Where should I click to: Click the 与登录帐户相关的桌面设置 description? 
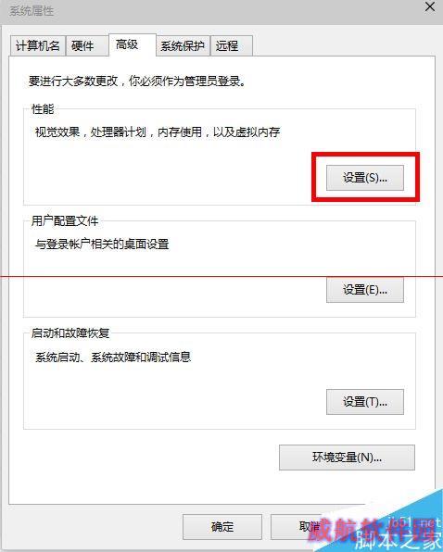[x=102, y=244]
